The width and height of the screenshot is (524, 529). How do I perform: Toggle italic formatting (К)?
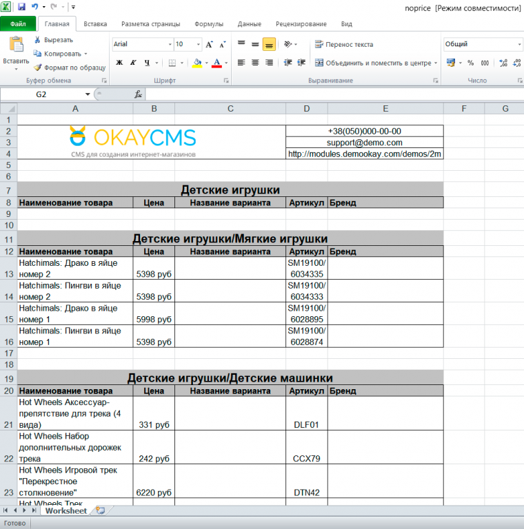point(134,63)
